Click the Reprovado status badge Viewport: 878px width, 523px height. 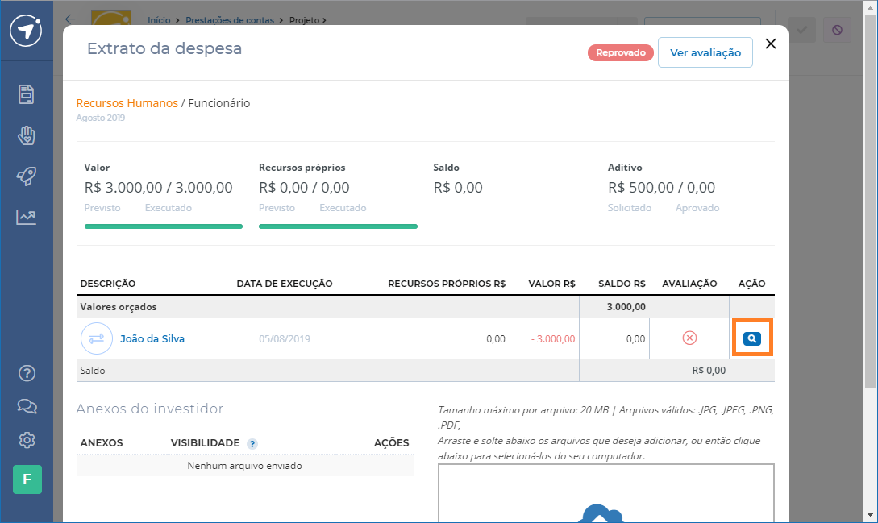point(621,52)
